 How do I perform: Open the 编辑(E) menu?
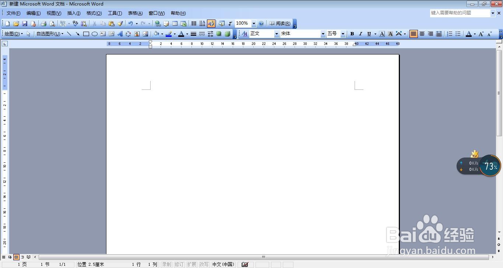pos(34,13)
